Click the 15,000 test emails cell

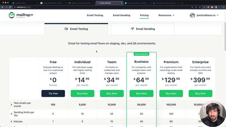[112, 105]
